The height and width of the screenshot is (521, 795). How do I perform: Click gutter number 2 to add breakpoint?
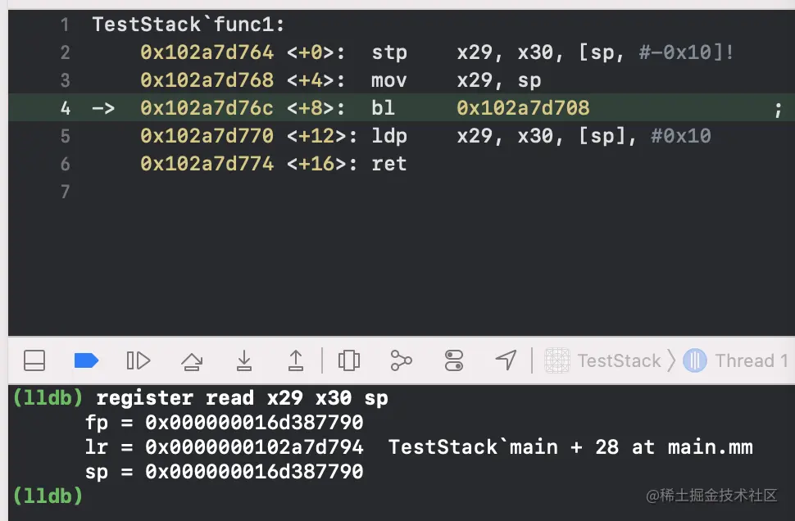pos(66,52)
